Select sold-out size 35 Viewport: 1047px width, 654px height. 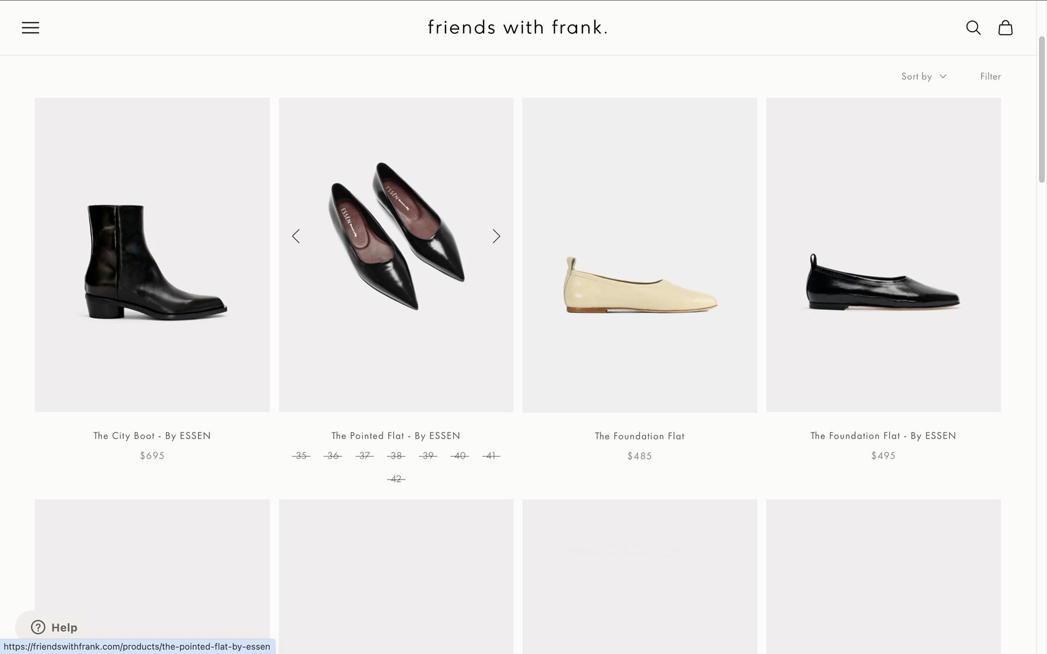(301, 456)
